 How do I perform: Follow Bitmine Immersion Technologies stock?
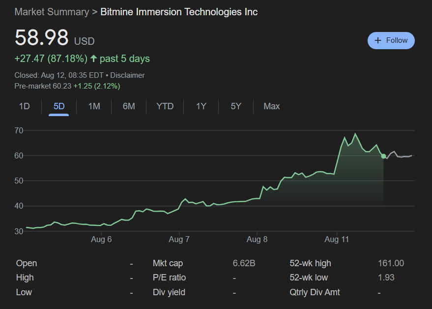[391, 40]
